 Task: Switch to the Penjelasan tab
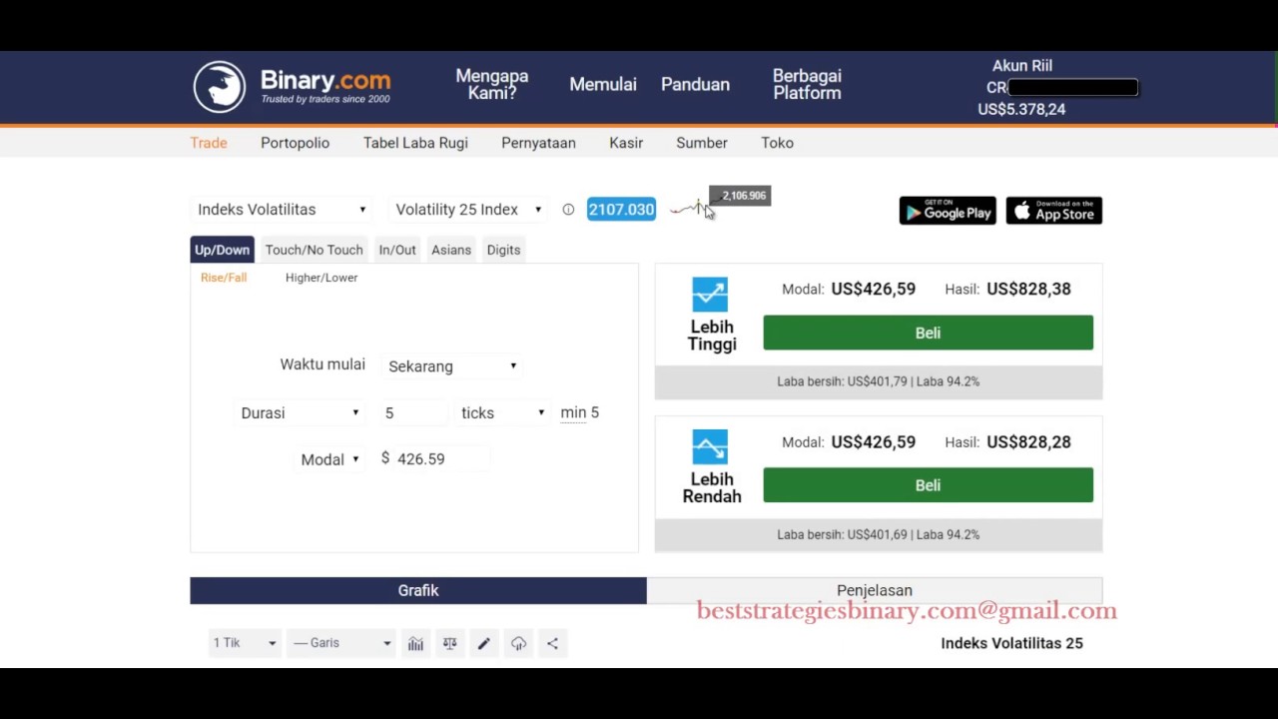[x=875, y=590]
